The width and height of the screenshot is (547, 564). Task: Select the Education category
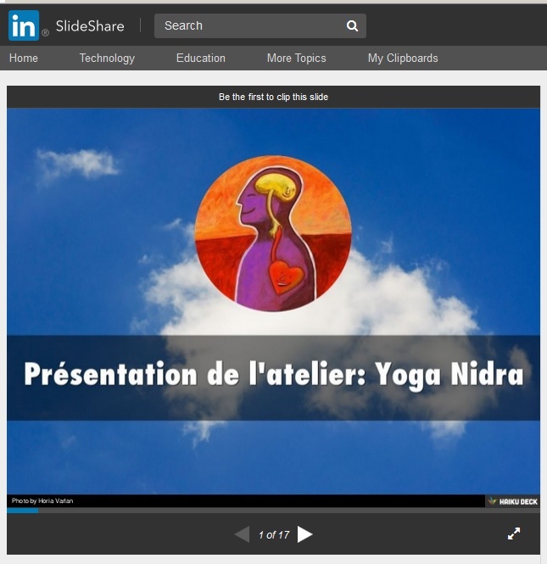(201, 59)
